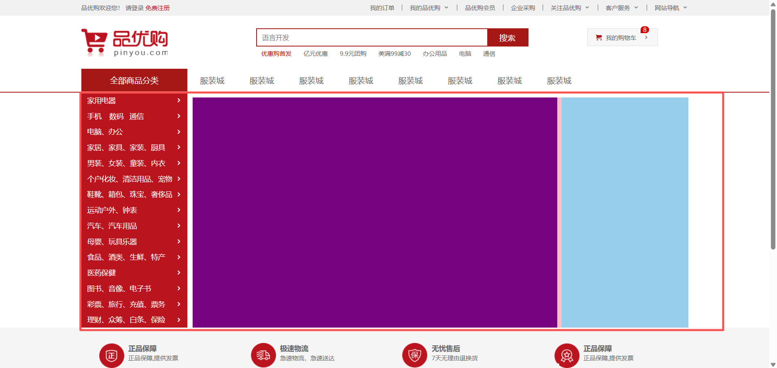Click the arrow beside 家用电器 category
The width and height of the screenshot is (777, 368).
[179, 100]
